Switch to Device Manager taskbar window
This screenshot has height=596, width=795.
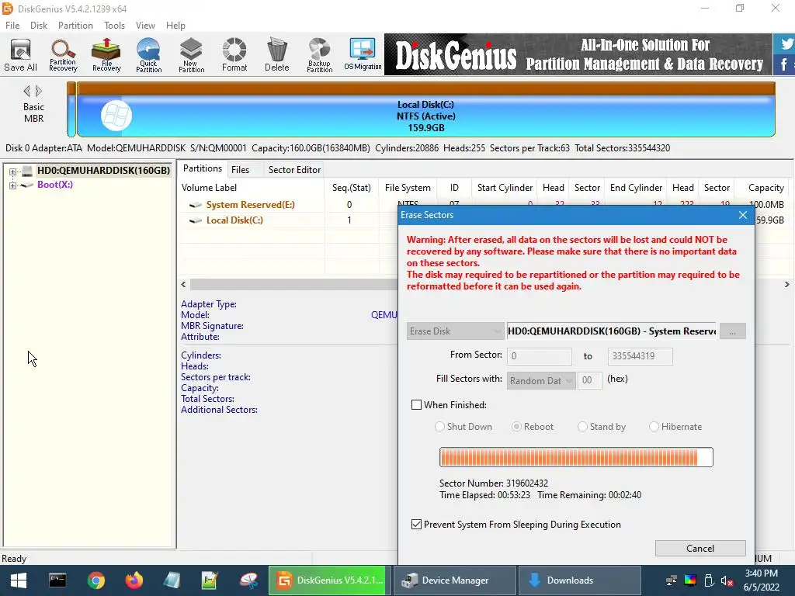click(455, 580)
